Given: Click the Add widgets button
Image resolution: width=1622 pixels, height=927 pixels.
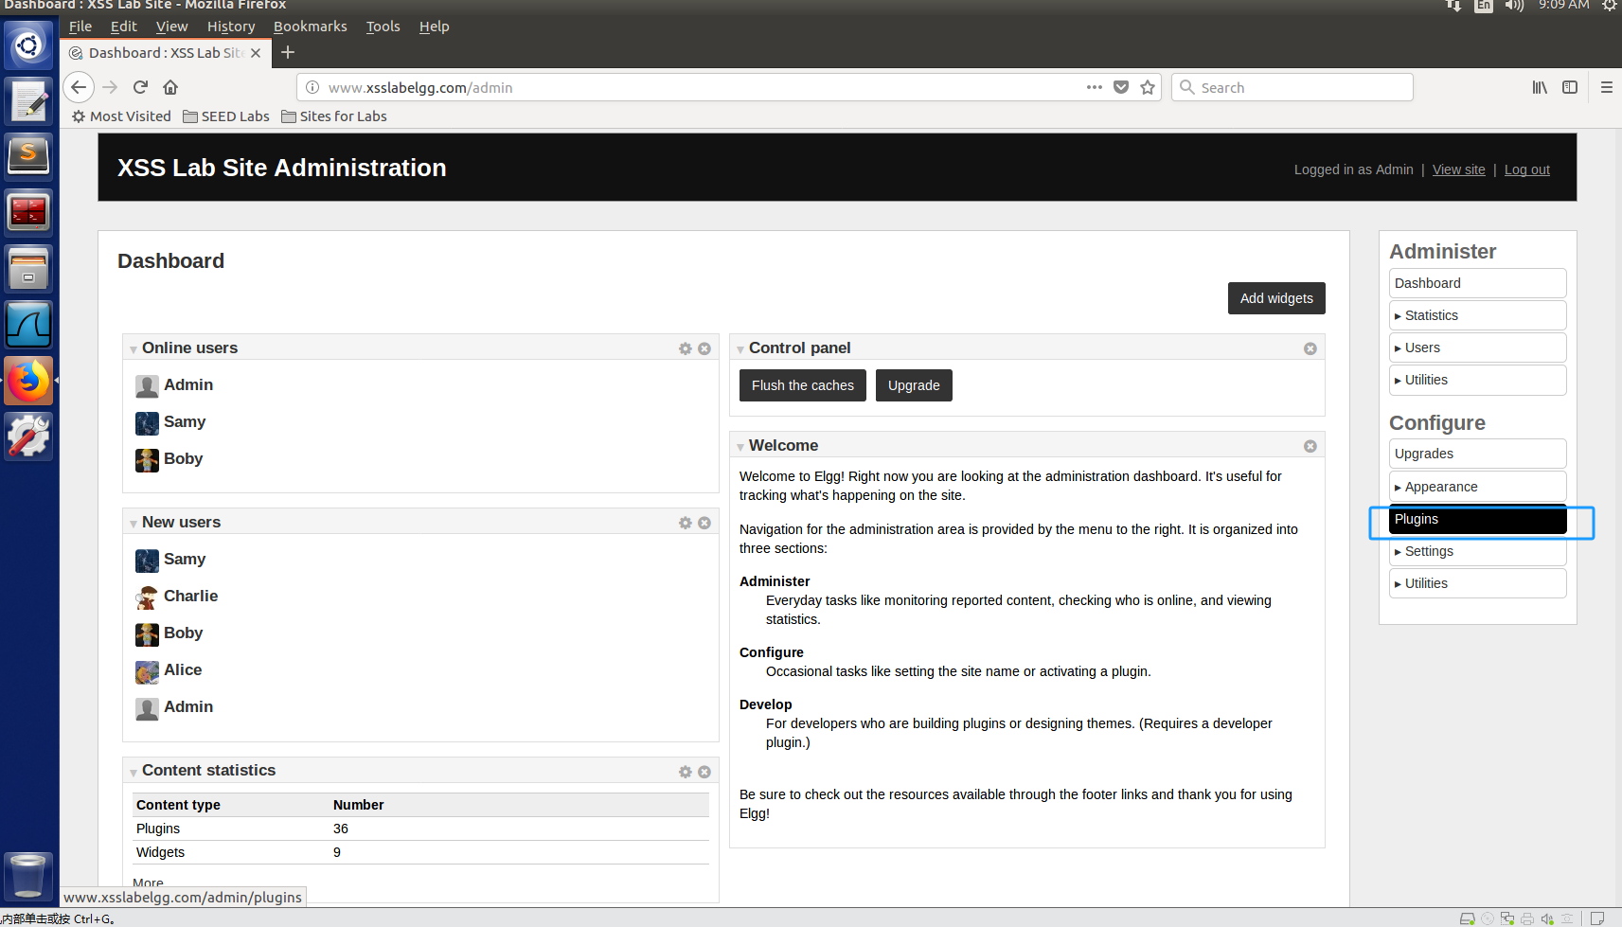Looking at the screenshot, I should pos(1276,298).
